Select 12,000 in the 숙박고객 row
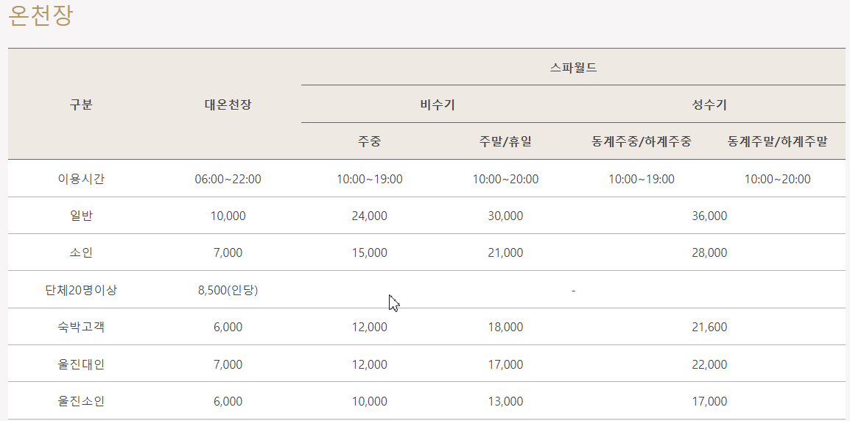 pyautogui.click(x=369, y=328)
